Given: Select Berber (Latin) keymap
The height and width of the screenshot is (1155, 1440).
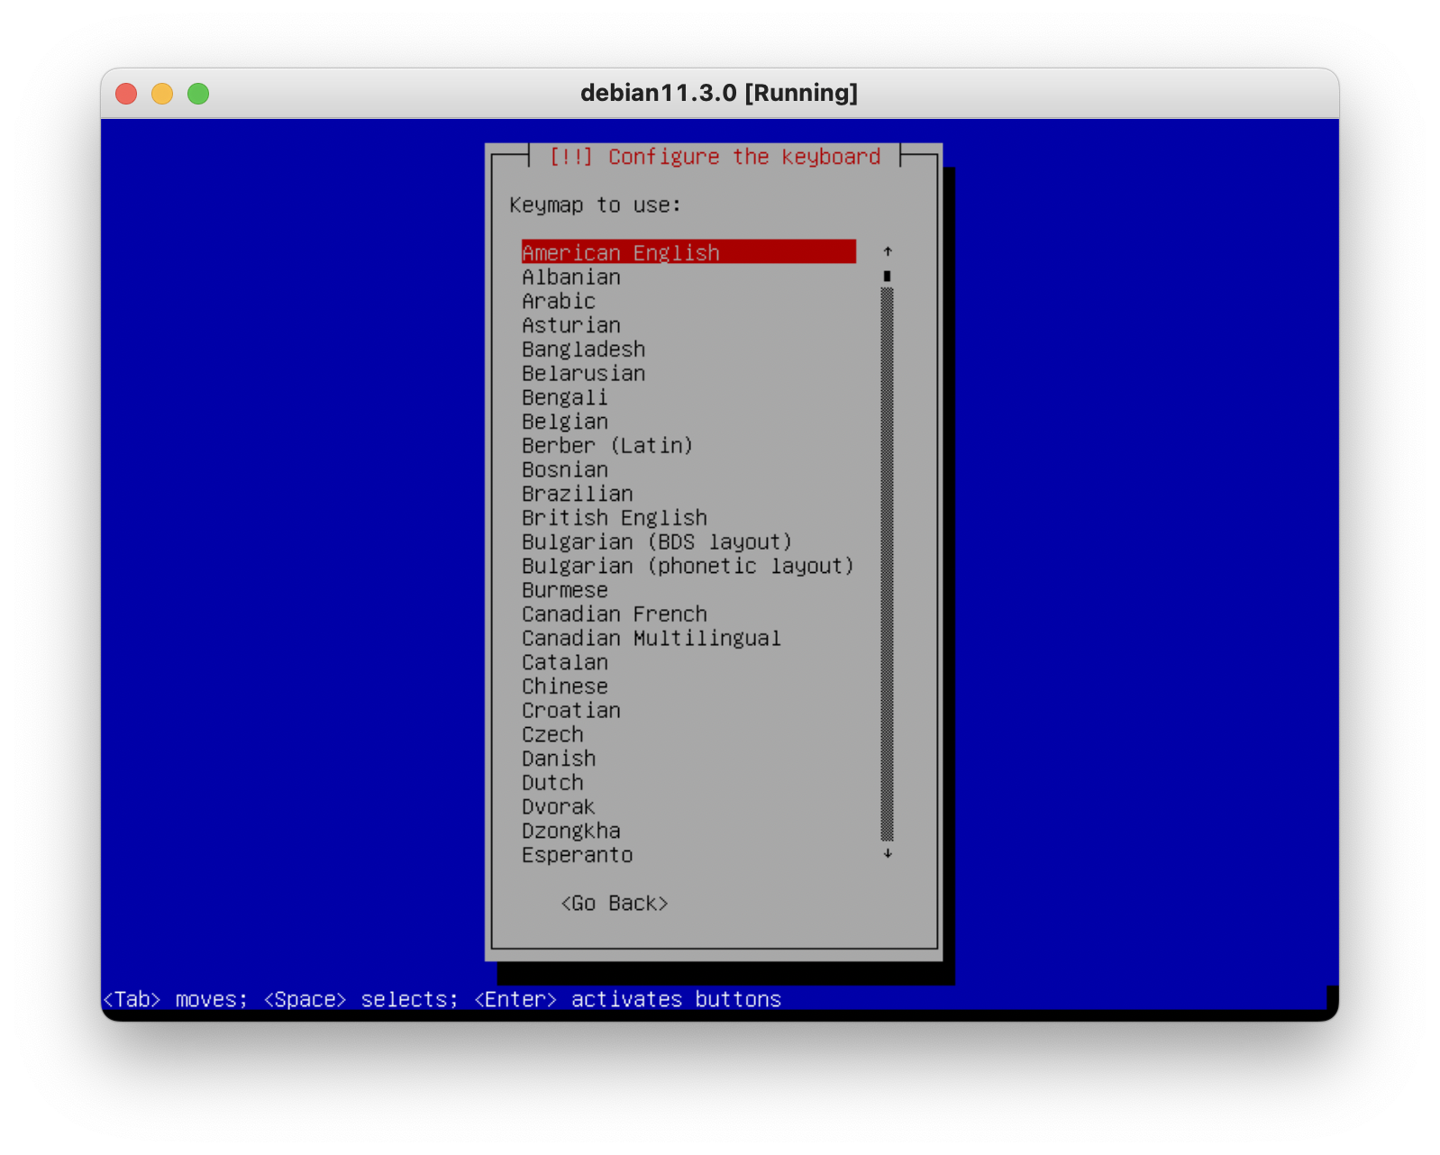Looking at the screenshot, I should click(x=606, y=446).
